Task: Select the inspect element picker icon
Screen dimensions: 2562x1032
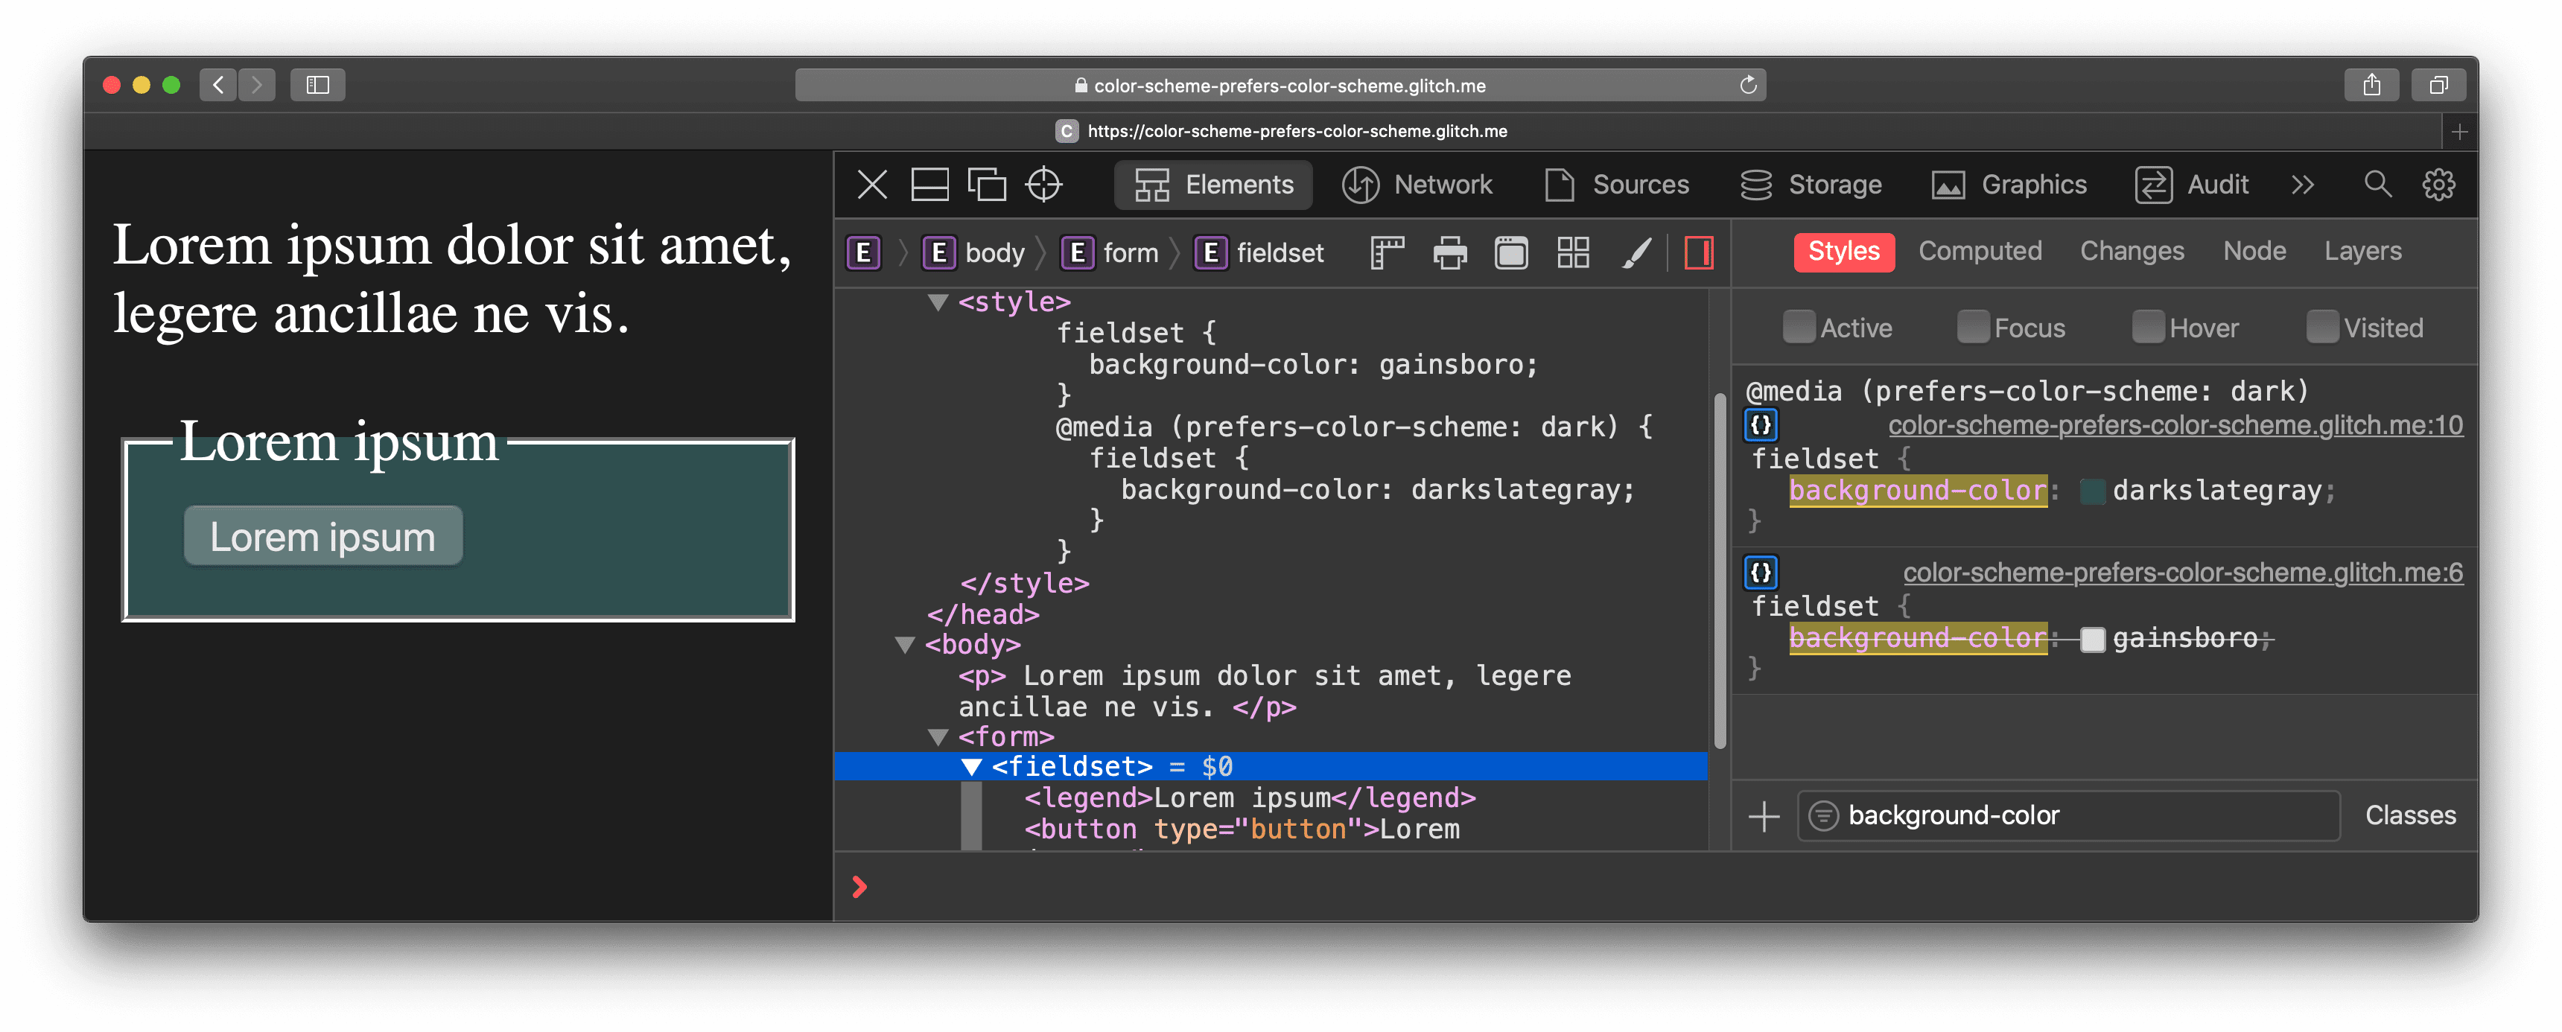Action: pos(1046,185)
